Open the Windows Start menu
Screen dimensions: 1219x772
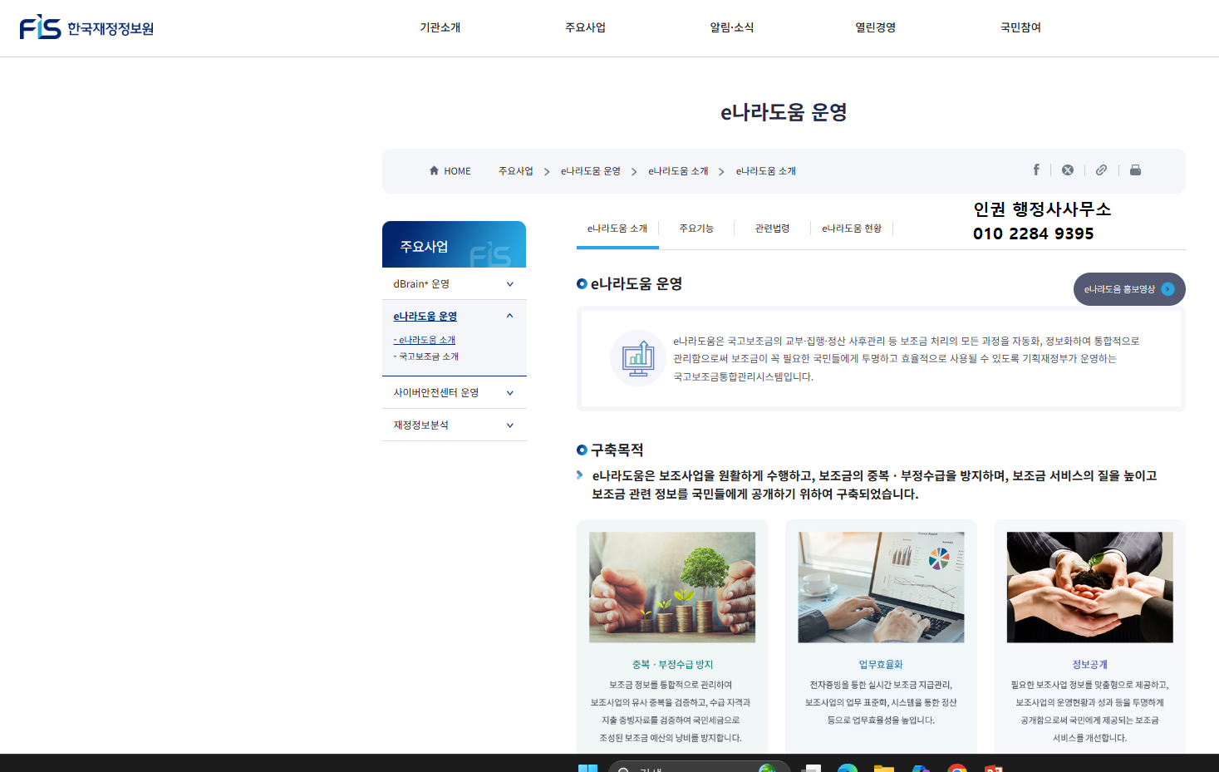[x=587, y=768]
